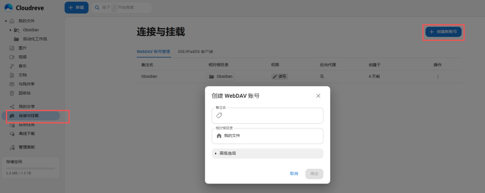The height and width of the screenshot is (193, 485).
Task: Click the Cloudreve logo icon
Action: (x=9, y=8)
